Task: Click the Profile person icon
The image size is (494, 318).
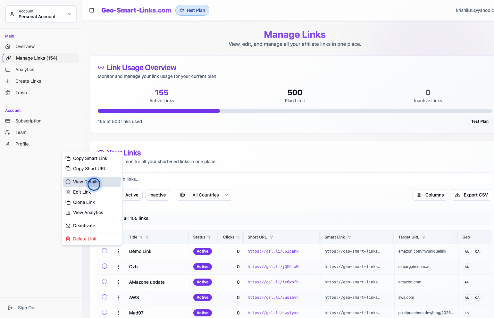Action: (x=8, y=144)
